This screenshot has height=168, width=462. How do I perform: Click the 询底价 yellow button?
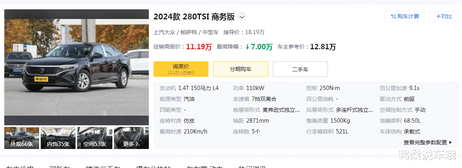coord(181,69)
